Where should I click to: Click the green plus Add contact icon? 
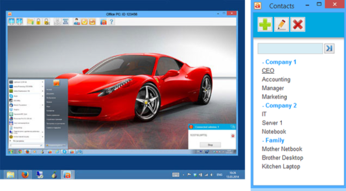point(265,24)
